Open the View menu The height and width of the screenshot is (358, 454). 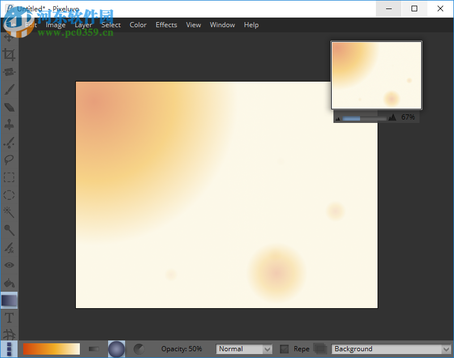point(194,25)
